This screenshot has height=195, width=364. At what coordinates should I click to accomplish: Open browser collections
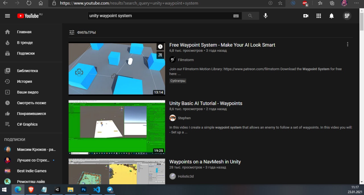(x=332, y=3)
